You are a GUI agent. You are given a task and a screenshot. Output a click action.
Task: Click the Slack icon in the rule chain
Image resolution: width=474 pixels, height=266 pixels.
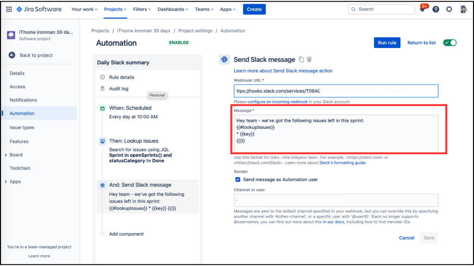102,185
